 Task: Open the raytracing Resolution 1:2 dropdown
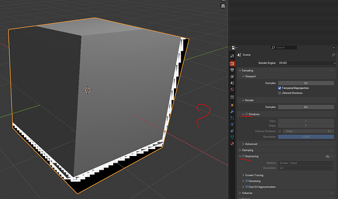click(306, 168)
